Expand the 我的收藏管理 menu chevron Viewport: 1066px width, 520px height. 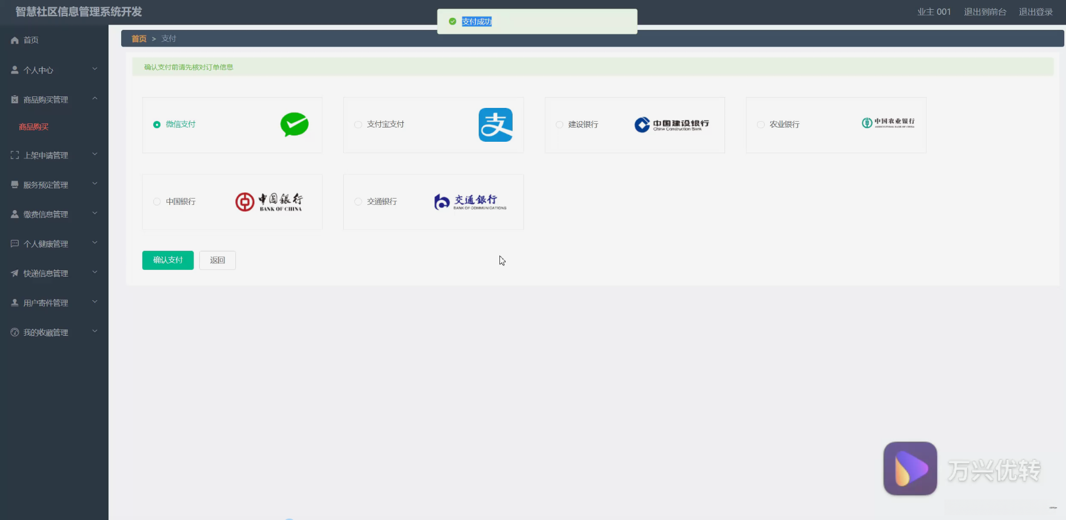[x=95, y=332]
